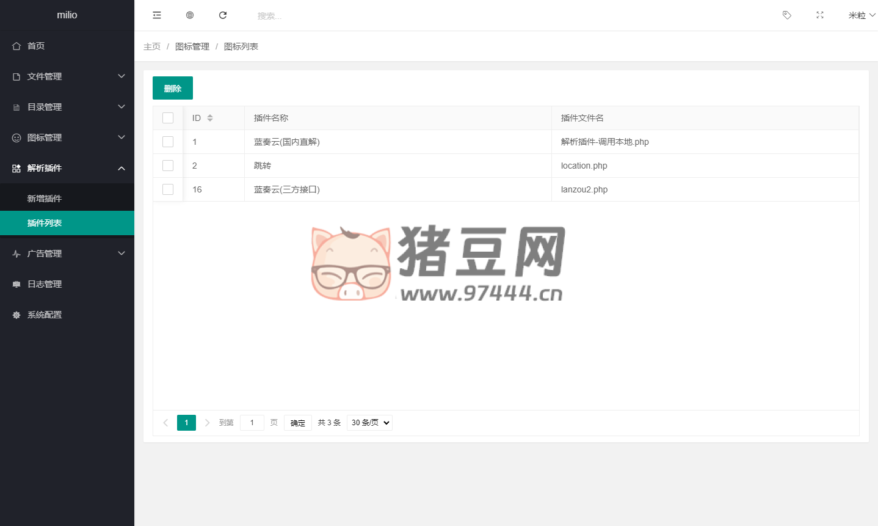The width and height of the screenshot is (878, 526).
Task: Go to 首页 in the sidebar
Action: tap(36, 46)
